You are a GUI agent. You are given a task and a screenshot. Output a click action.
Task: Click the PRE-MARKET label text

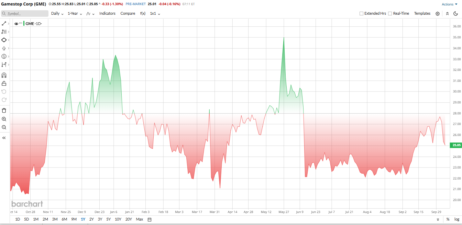[136, 4]
